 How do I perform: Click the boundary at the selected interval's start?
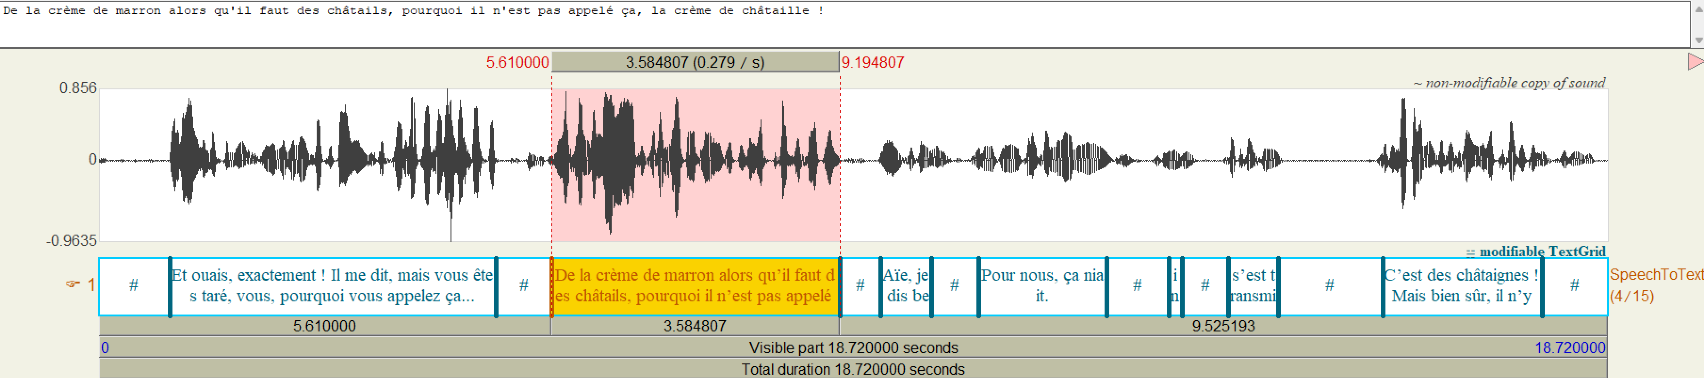[x=552, y=286]
